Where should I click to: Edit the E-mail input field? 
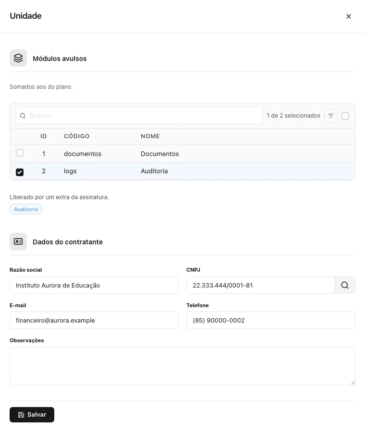(x=94, y=320)
